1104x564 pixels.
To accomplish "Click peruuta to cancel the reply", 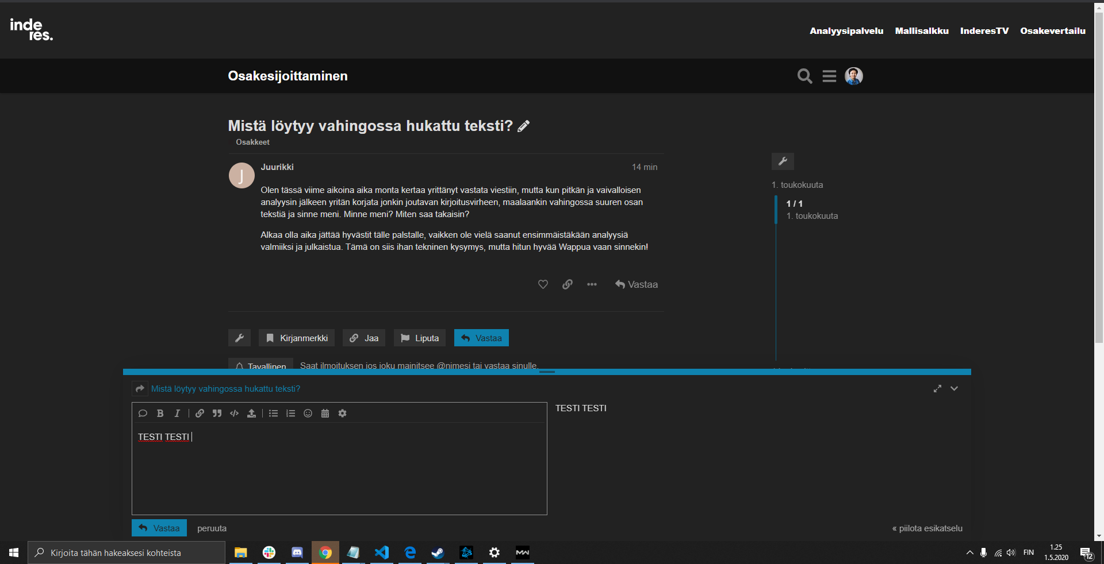I will (x=212, y=528).
